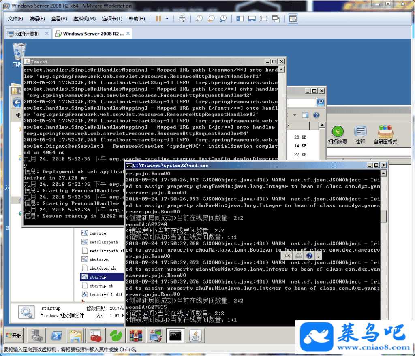Click the 自解压格式 toolbar icon
The height and width of the screenshot is (356, 415).
(x=385, y=135)
